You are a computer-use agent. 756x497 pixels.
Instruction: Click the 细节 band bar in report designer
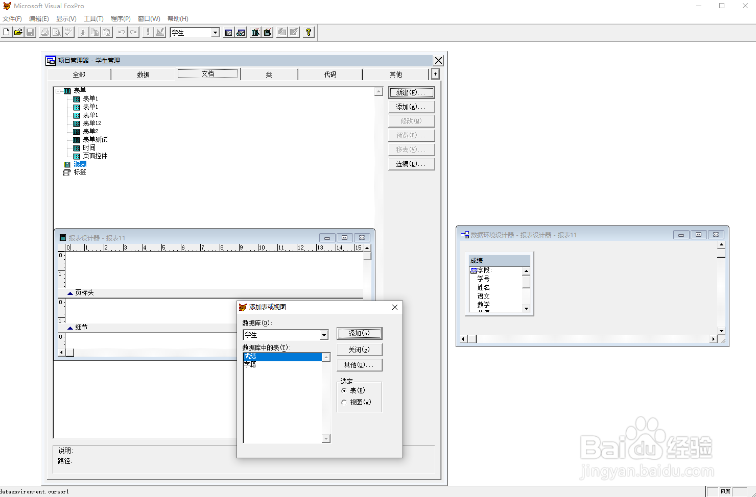click(148, 328)
